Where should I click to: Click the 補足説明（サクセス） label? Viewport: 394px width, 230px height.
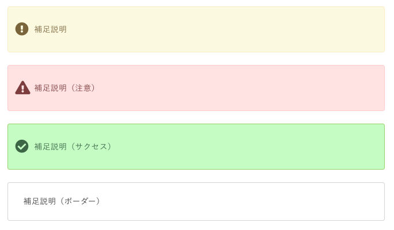(73, 147)
